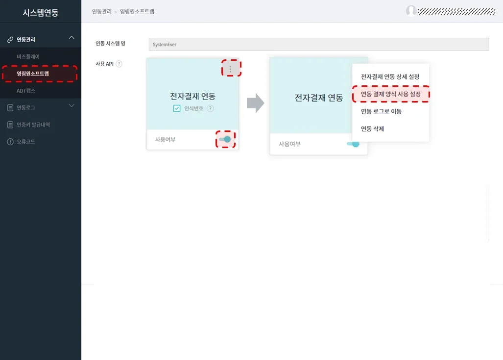Open the three-dot menu on 전자결재 연동 card

point(231,68)
